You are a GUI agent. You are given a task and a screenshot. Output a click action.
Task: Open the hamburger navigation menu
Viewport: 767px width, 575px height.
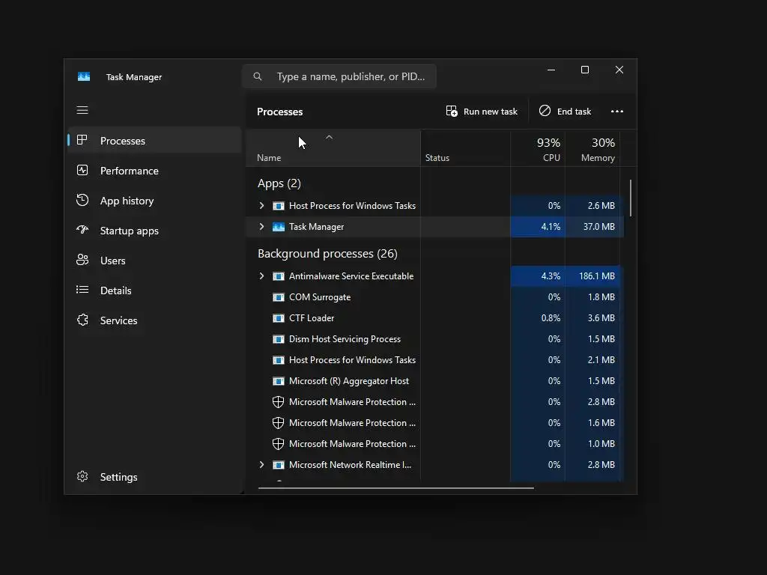point(82,111)
